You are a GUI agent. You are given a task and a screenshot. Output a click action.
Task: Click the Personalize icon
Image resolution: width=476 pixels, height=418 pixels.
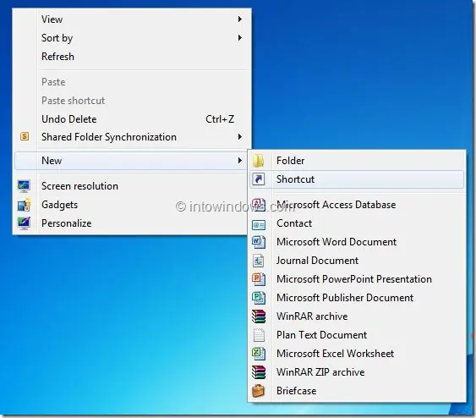pos(24,223)
